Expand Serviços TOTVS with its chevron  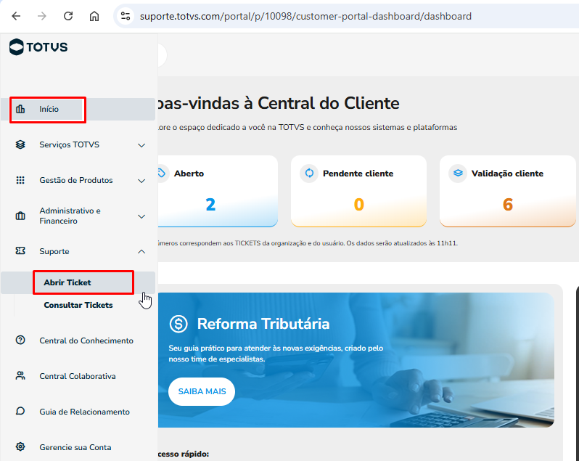point(141,145)
